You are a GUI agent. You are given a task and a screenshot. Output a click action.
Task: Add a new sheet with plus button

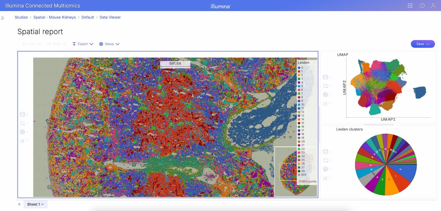click(x=19, y=204)
